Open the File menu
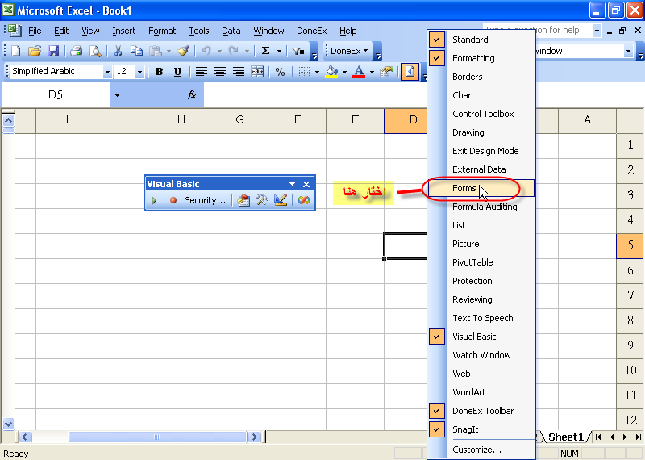Image resolution: width=645 pixels, height=460 pixels. point(35,31)
